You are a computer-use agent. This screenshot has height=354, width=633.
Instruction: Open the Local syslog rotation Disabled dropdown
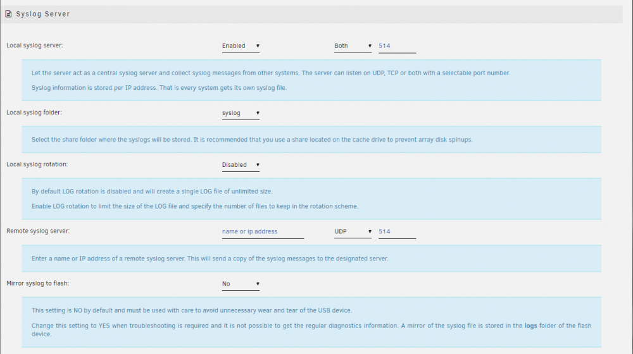click(x=241, y=165)
